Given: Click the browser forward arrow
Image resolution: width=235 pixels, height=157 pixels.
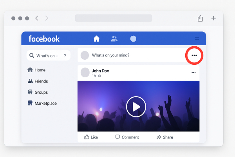Looking at the screenshot, I should tap(47, 18).
